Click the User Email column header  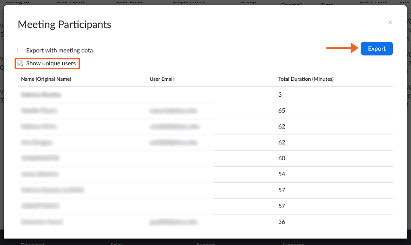coord(161,79)
